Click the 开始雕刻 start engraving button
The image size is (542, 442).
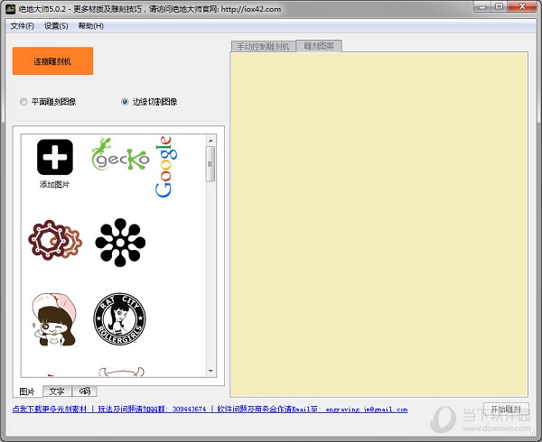[506, 410]
